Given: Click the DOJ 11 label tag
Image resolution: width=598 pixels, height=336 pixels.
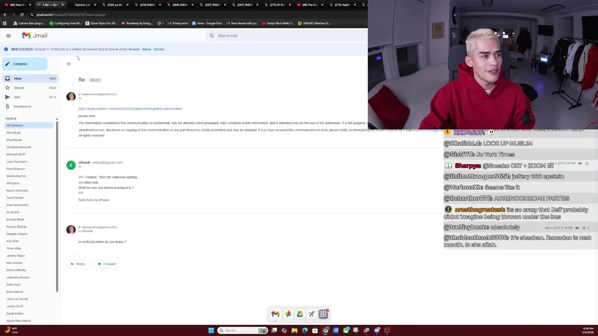Looking at the screenshot, I should 95,80.
